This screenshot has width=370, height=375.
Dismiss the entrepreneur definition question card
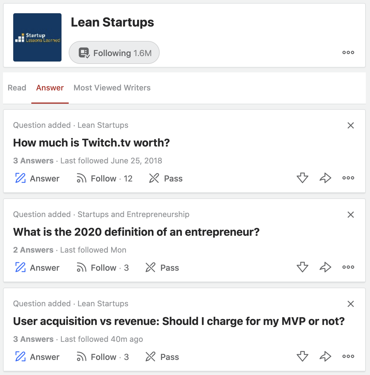350,215
